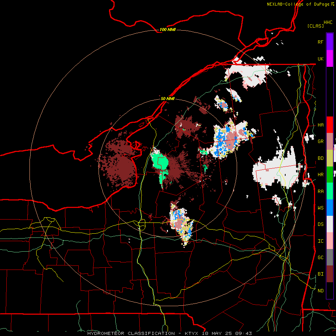The width and height of the screenshot is (336, 336).
Task: Click the UK magenta legend color block
Action: click(330, 59)
